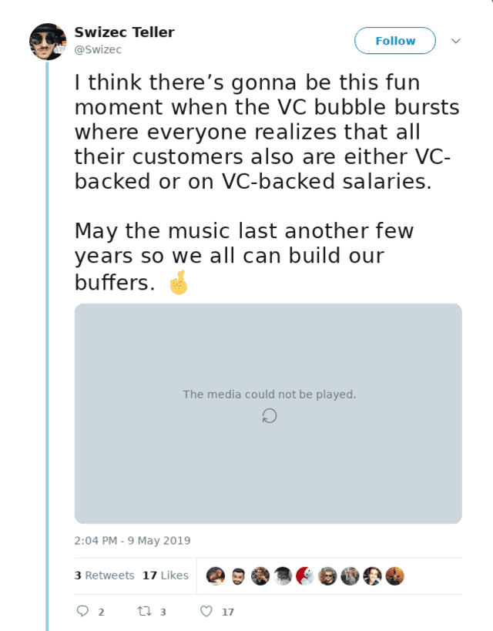The height and width of the screenshot is (631, 493).
Task: Open Swizec Teller's profile avatar
Action: point(48,42)
